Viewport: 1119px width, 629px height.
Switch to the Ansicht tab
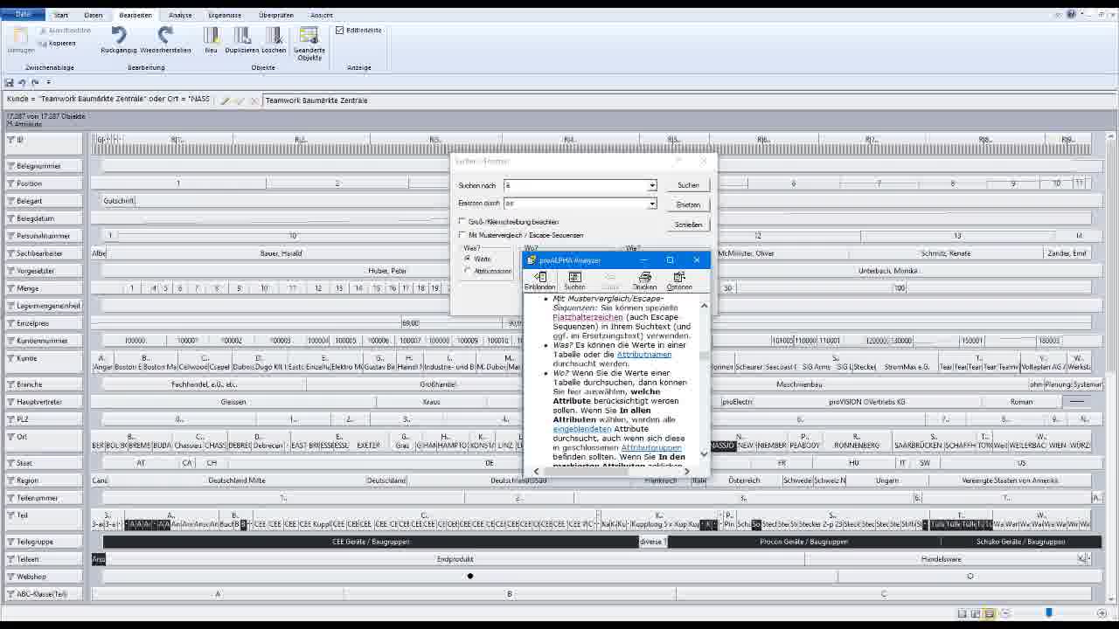pos(321,15)
